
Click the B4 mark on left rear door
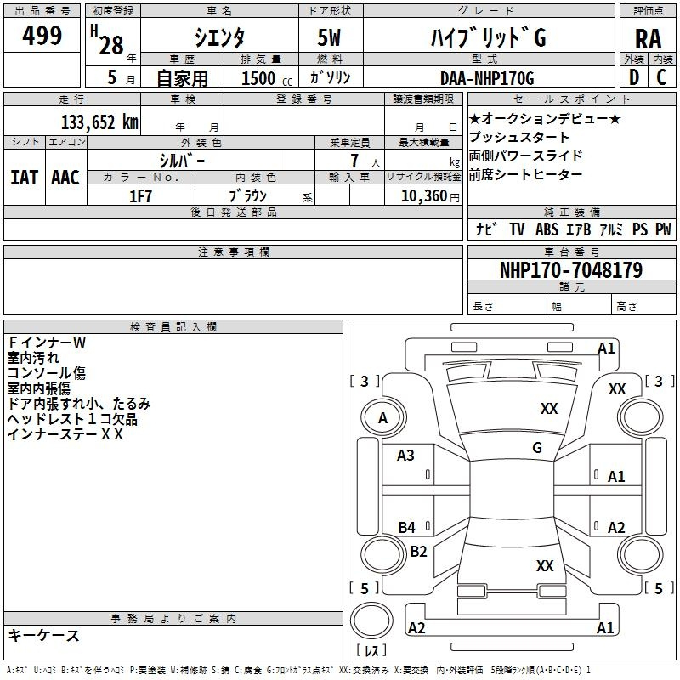pos(407,527)
